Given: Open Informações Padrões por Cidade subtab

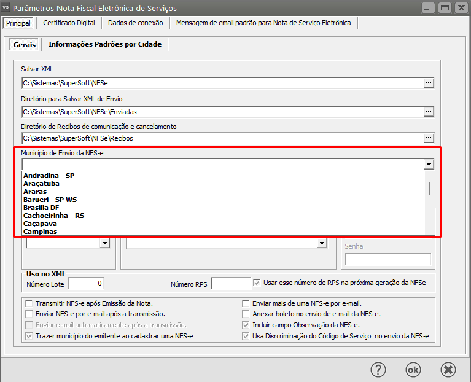Looking at the screenshot, I should tap(104, 44).
